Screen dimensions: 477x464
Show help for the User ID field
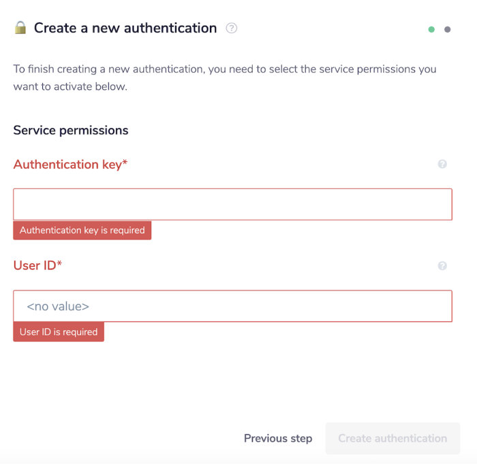(x=442, y=266)
